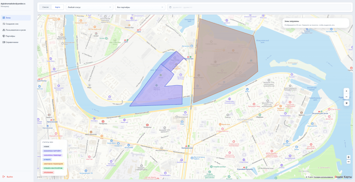Click the Назначена пешеходу legend chip
Viewport: 355px width, 182px height.
coord(53,155)
